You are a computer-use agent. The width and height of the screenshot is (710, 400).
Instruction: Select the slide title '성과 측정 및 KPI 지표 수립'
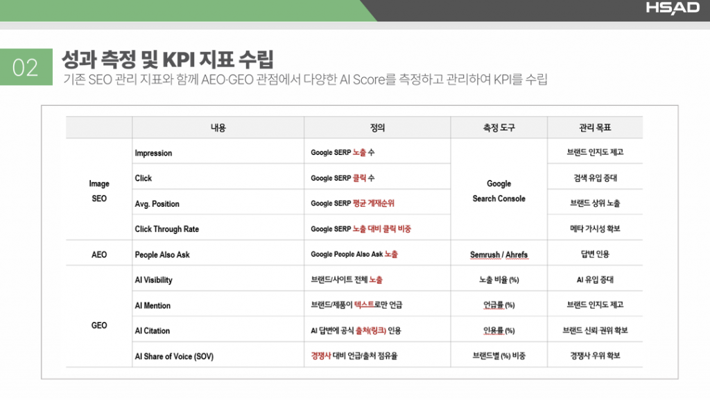point(168,60)
